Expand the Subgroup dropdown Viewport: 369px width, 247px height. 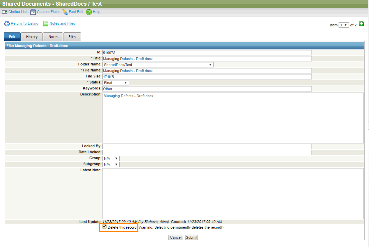coord(111,165)
